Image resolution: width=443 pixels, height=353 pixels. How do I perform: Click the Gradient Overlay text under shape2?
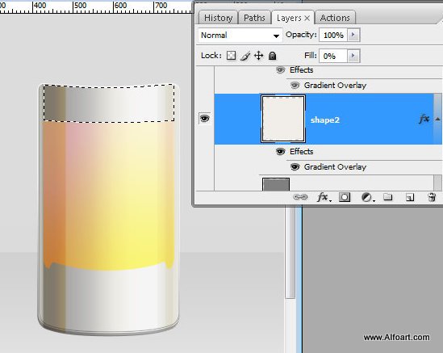[335, 167]
